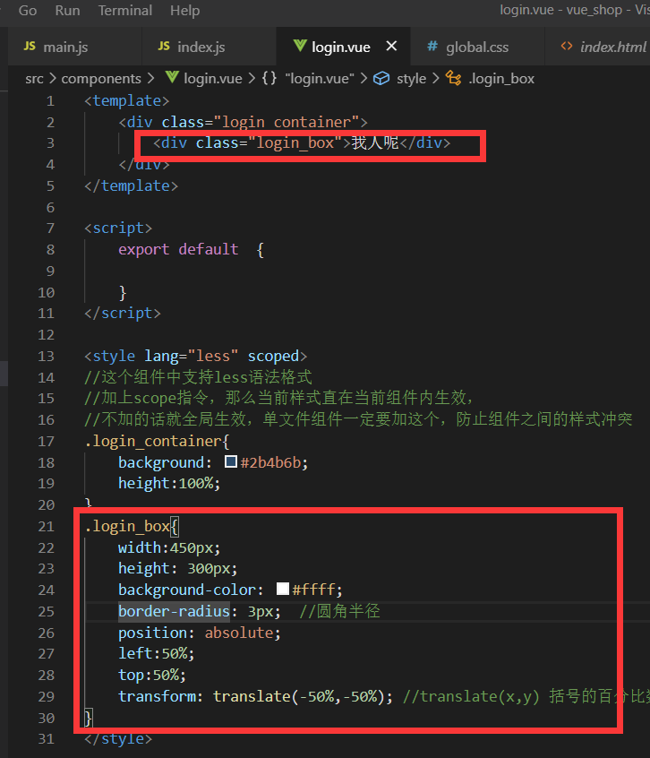Click the cube icon before style breadcrumb
The image size is (650, 758).
click(381, 78)
